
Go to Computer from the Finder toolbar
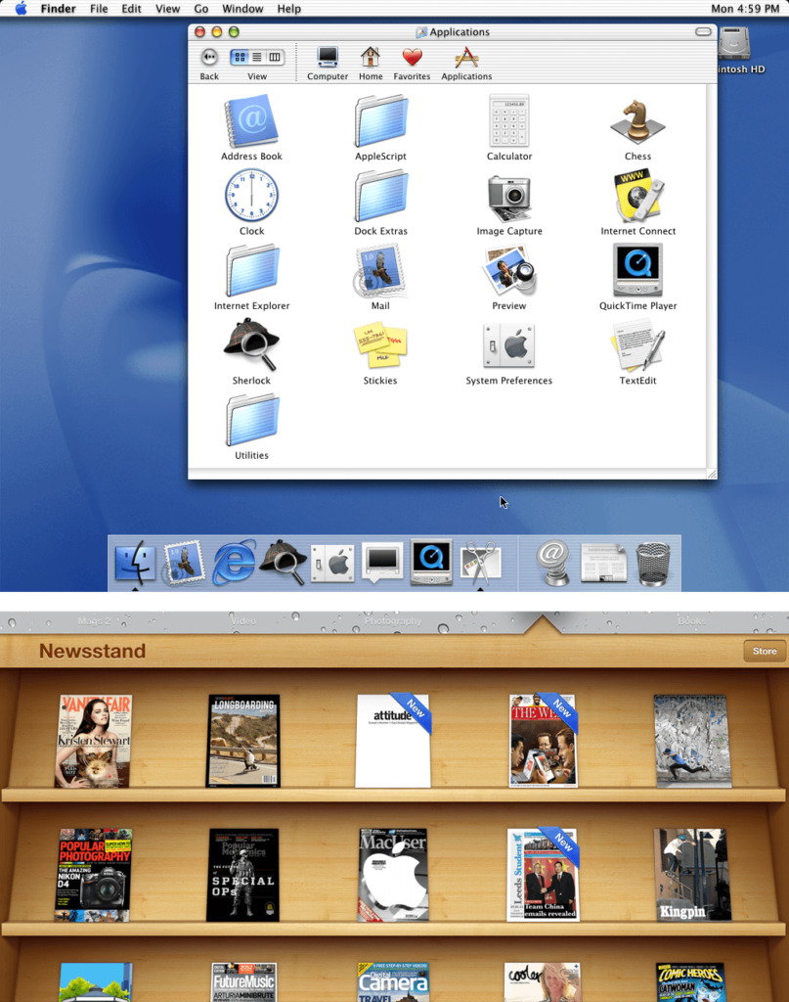[x=328, y=64]
